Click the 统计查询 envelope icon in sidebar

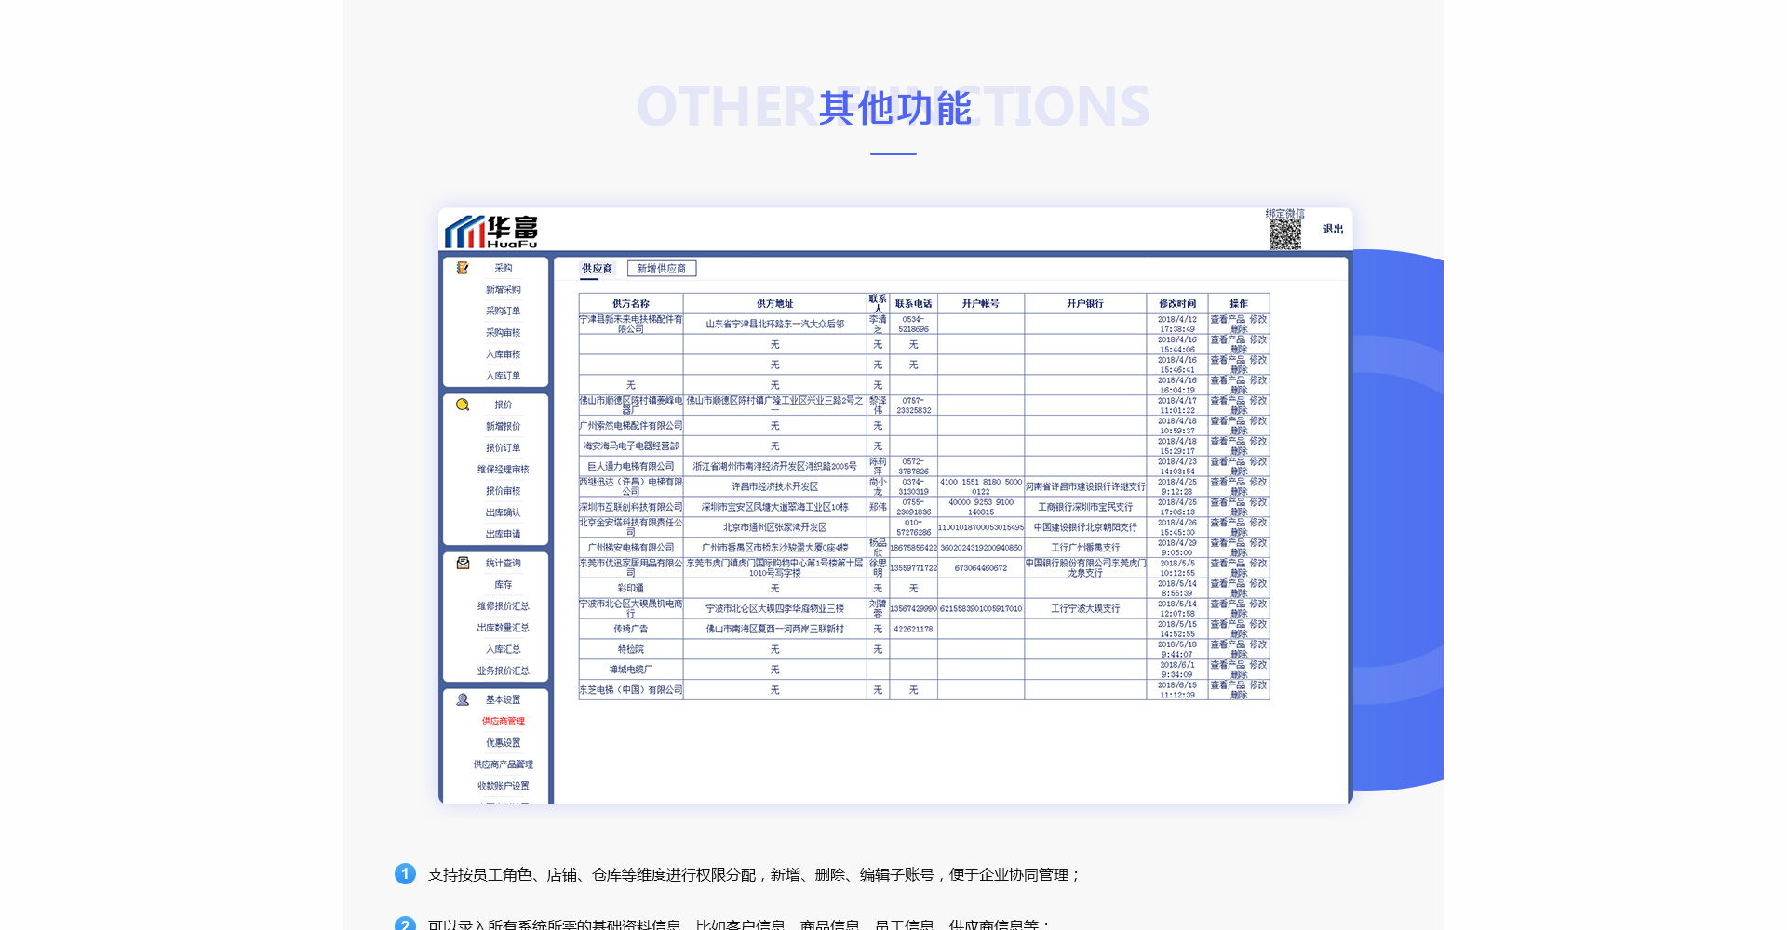pos(463,563)
